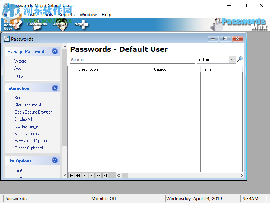This screenshot has width=270, height=203.
Task: Sort by the Category column header
Action: (x=177, y=69)
